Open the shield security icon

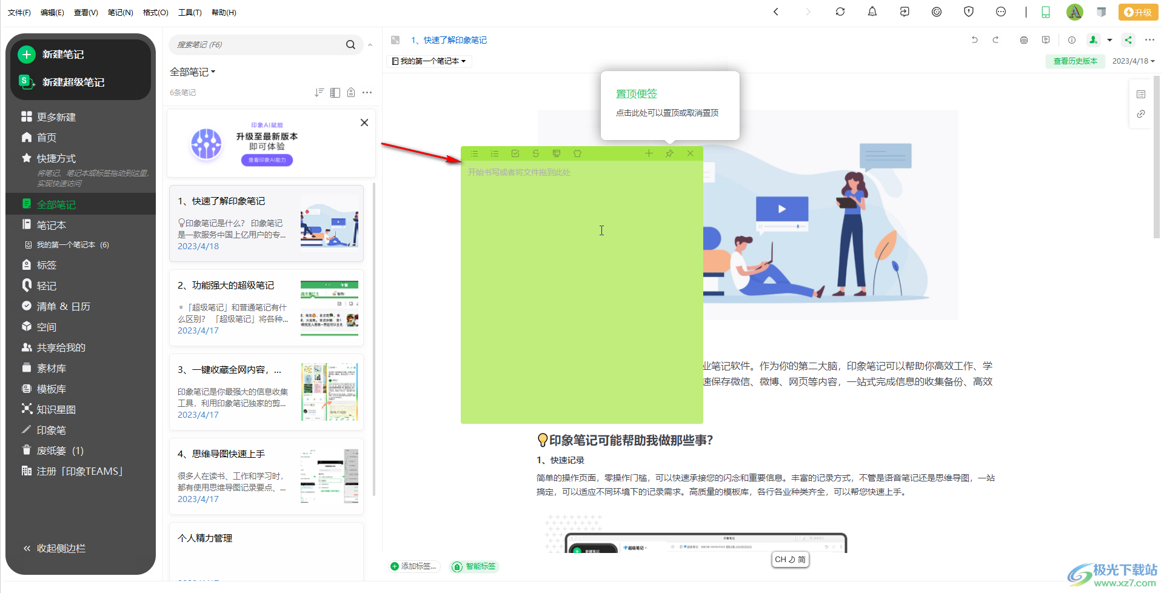(x=969, y=12)
